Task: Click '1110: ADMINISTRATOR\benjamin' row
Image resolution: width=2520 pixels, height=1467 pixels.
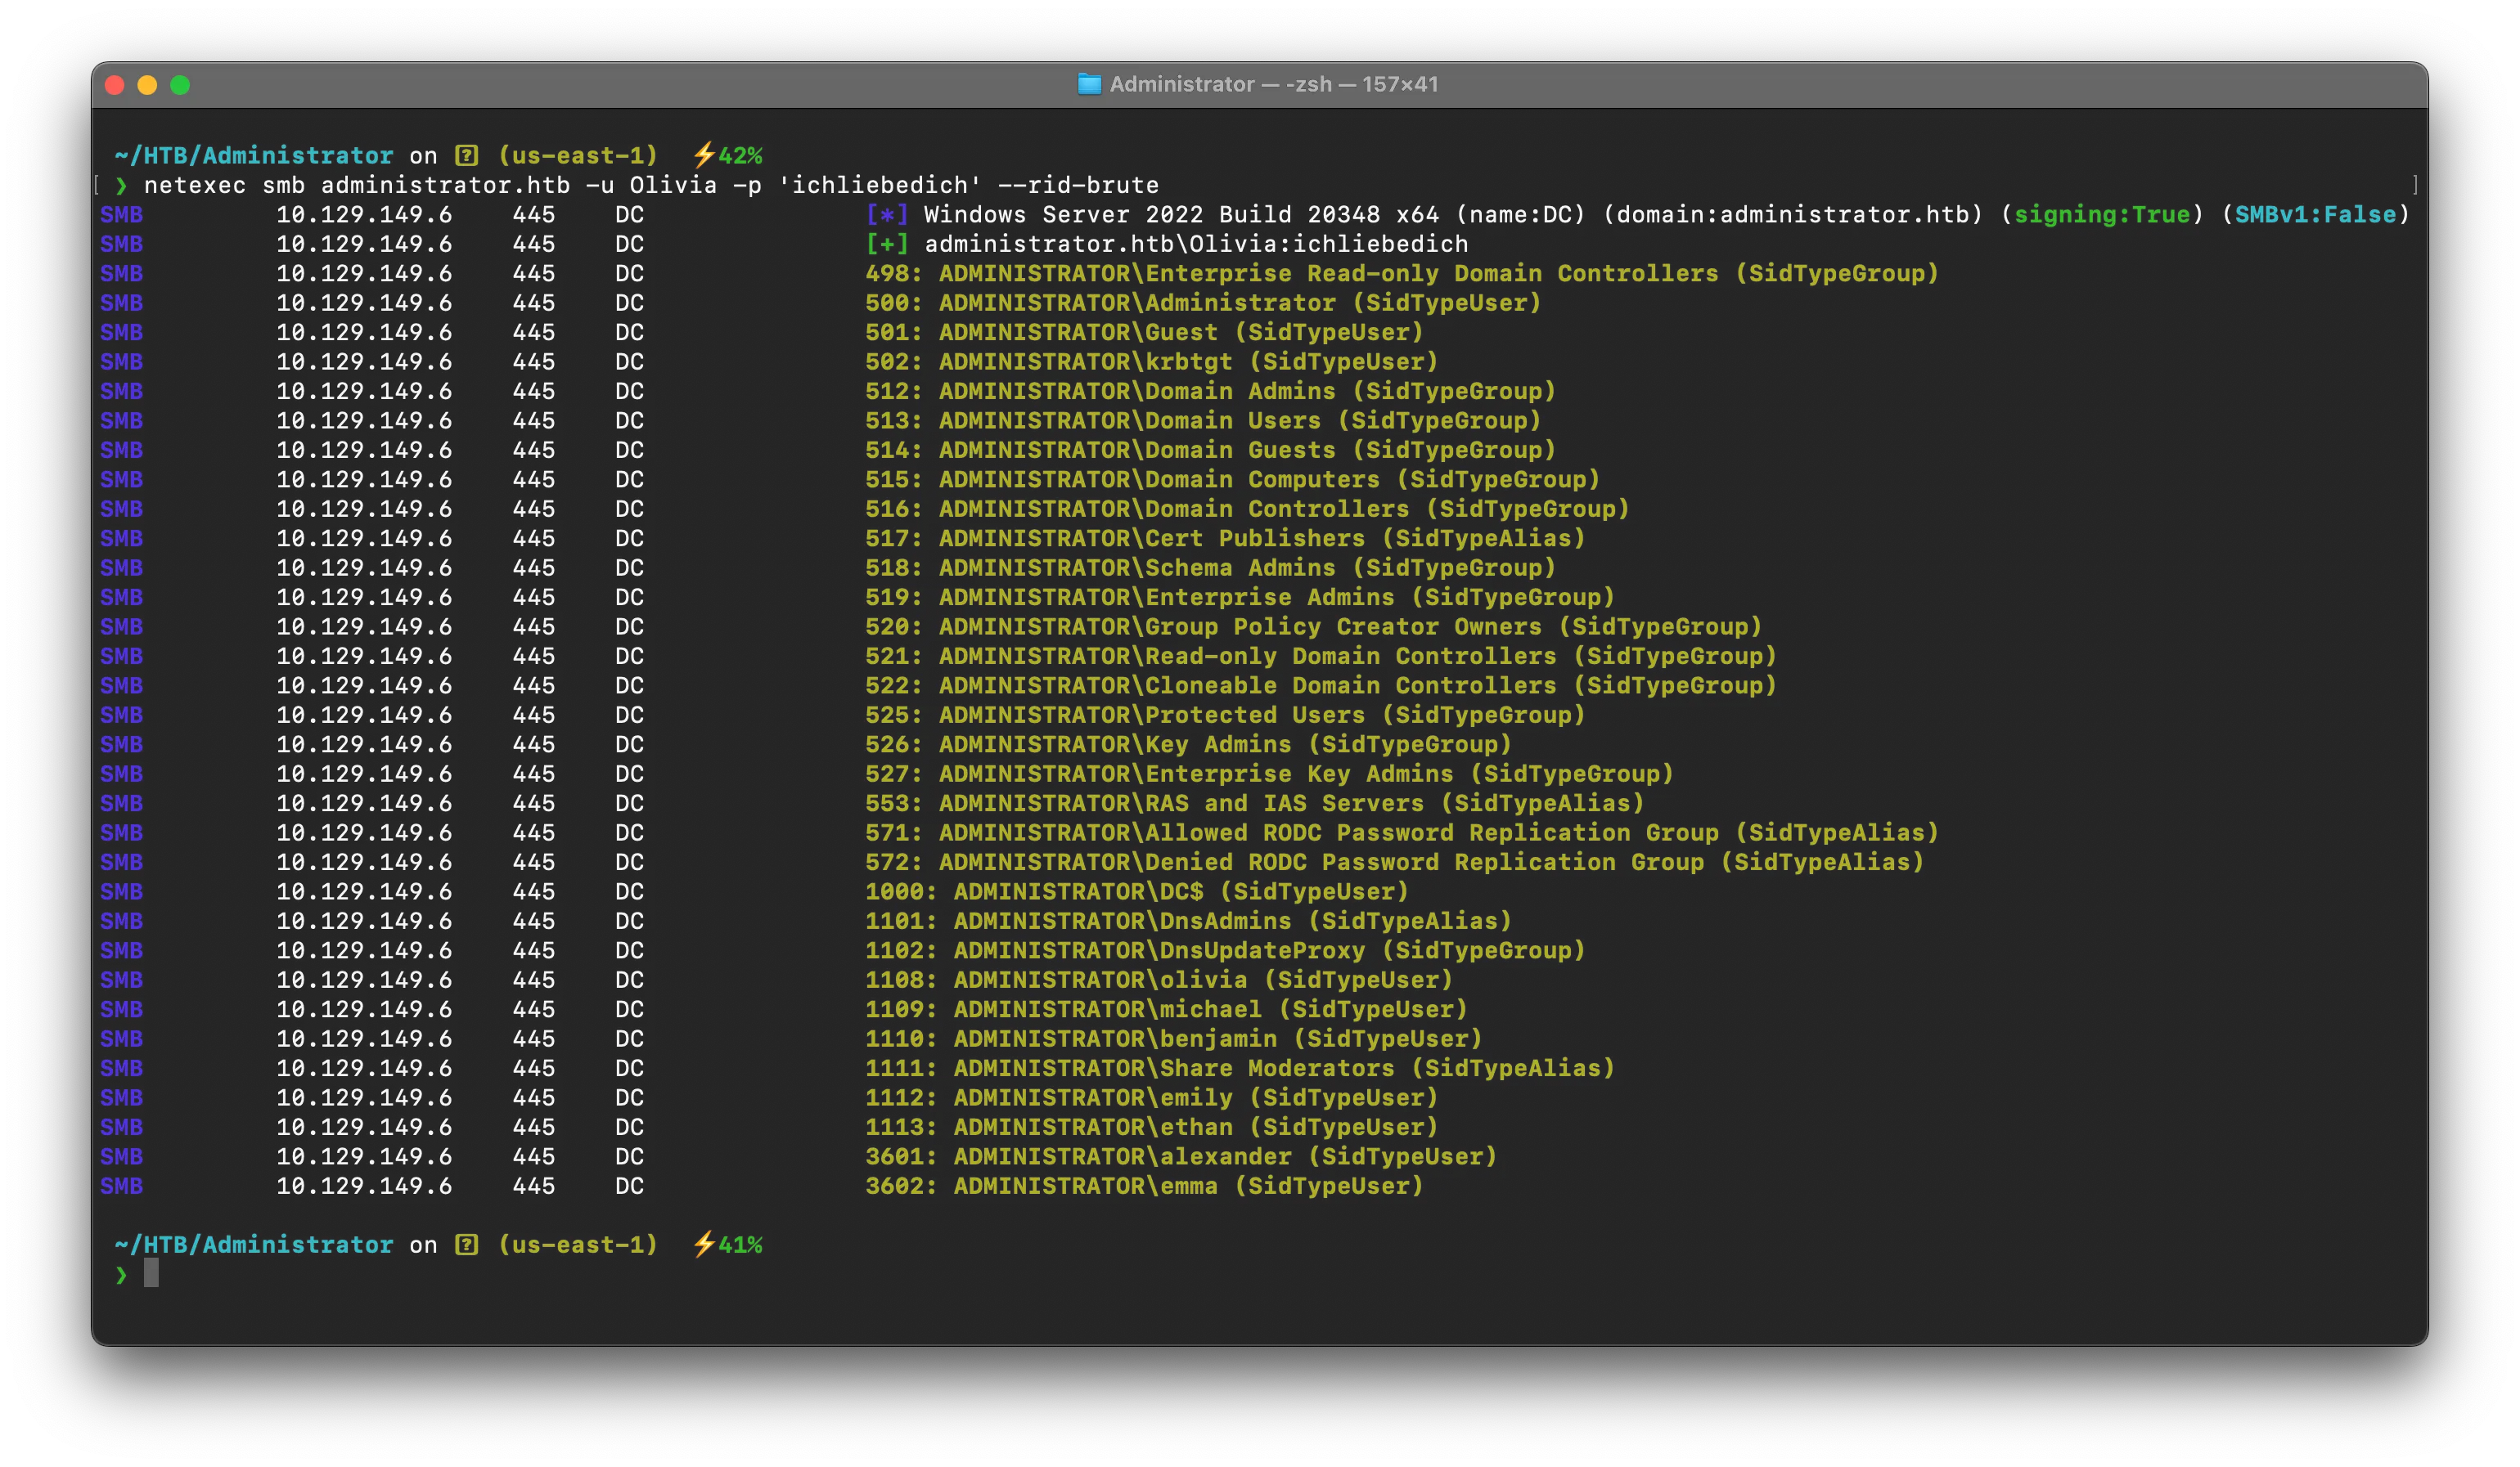Action: tap(1174, 1039)
